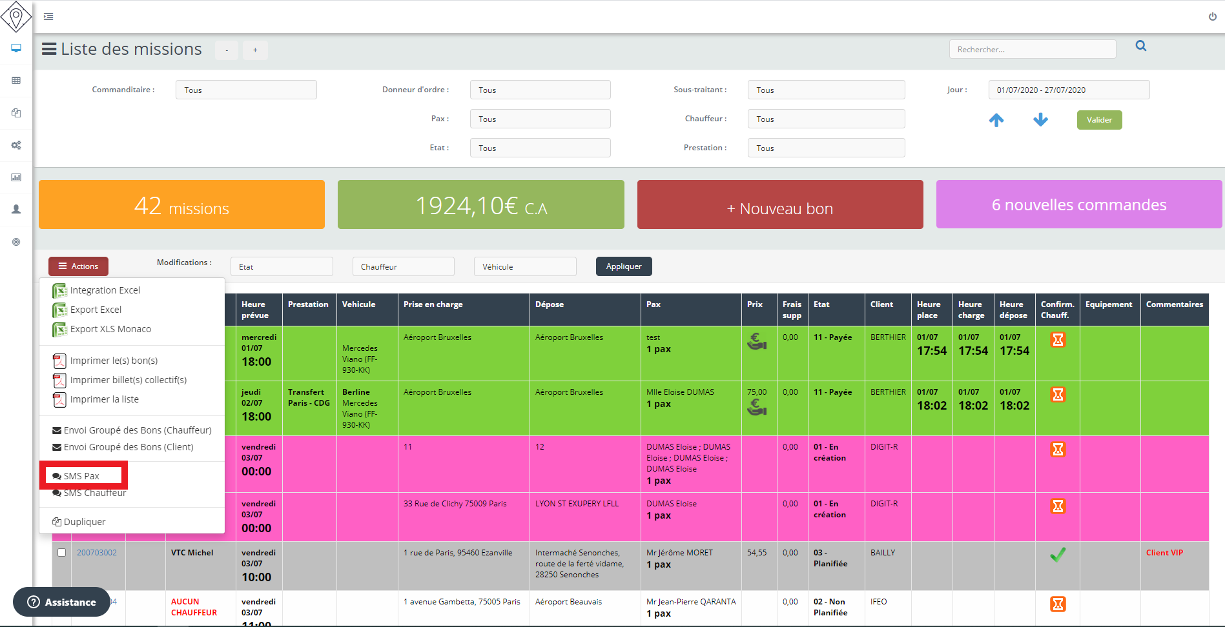Click the blue down arrow icon

[x=1040, y=120]
